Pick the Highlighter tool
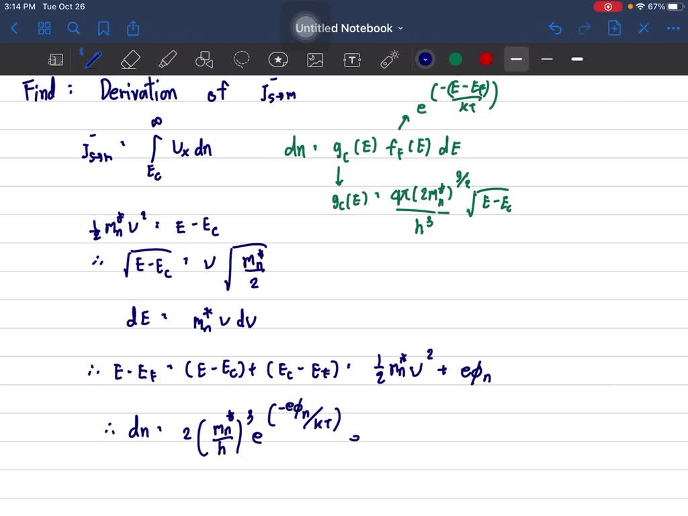688x516 pixels. tap(168, 59)
